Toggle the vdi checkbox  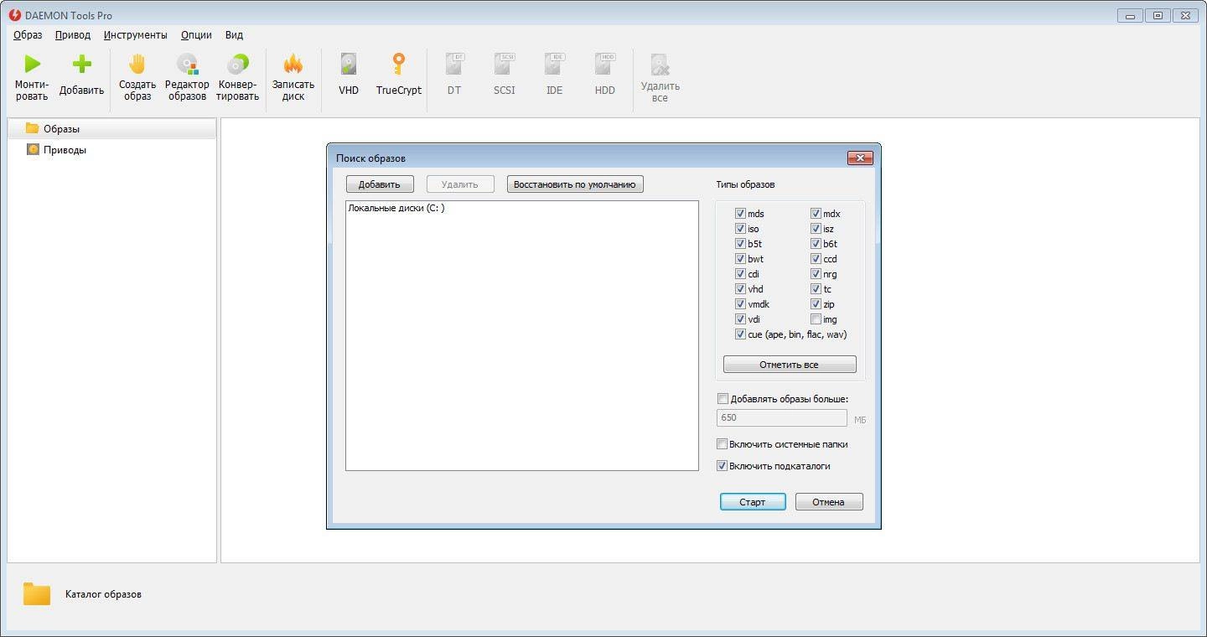pyautogui.click(x=740, y=319)
